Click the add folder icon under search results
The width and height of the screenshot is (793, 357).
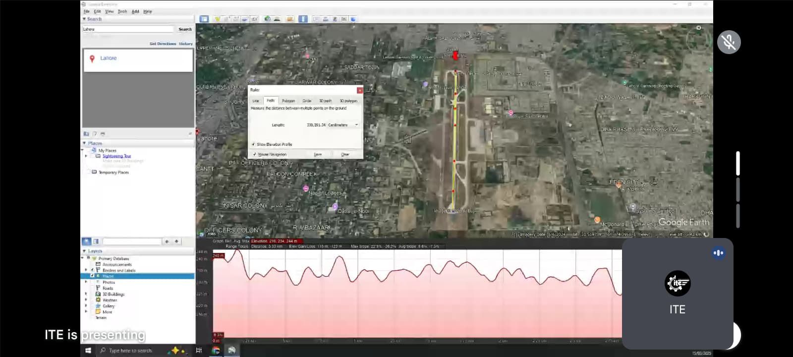pyautogui.click(x=86, y=134)
